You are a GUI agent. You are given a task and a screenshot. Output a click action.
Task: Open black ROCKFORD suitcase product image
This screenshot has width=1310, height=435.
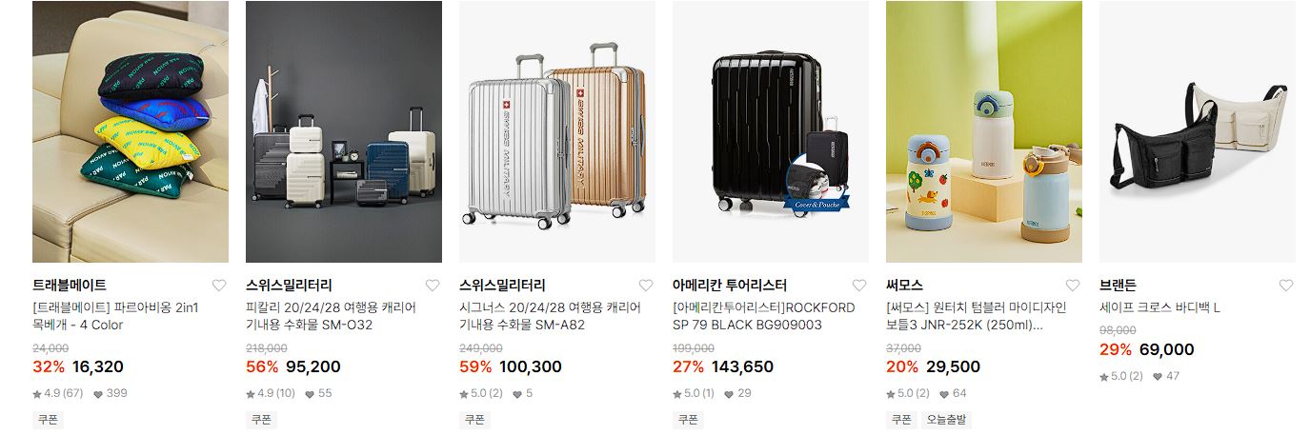[x=771, y=131]
